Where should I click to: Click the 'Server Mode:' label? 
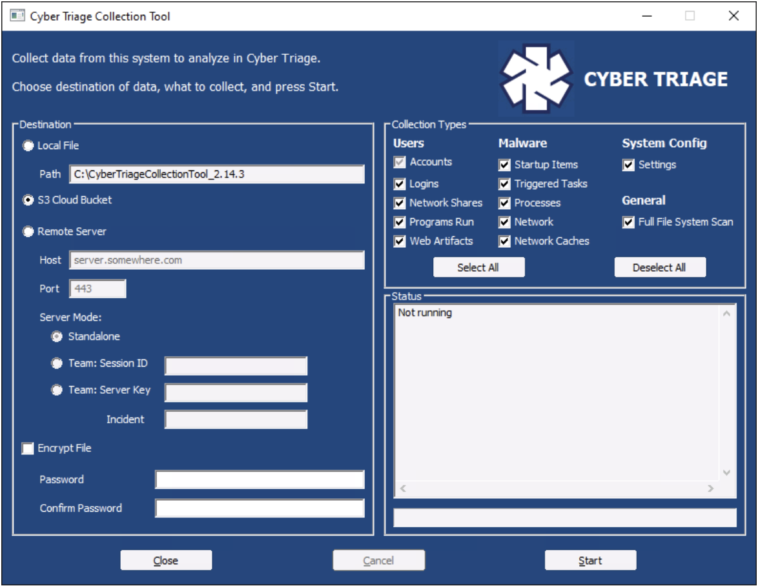click(70, 318)
